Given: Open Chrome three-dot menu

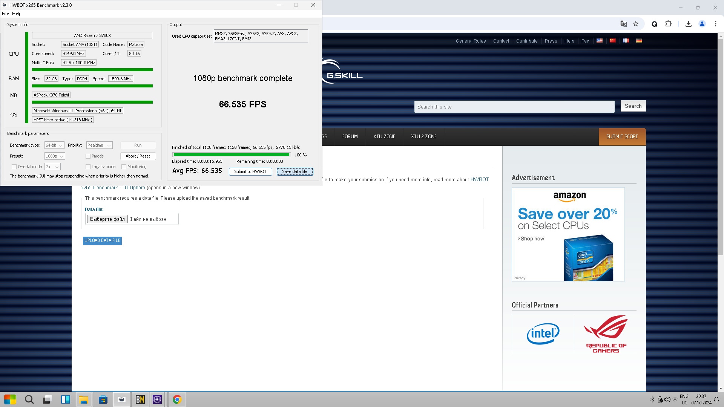Looking at the screenshot, I should [716, 24].
